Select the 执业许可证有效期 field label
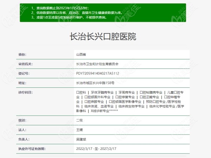211x158 pixels. pos(32,149)
